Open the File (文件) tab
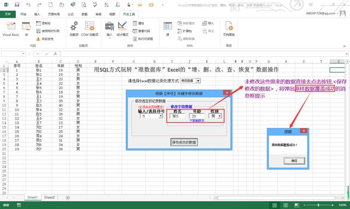 [x=8, y=14]
